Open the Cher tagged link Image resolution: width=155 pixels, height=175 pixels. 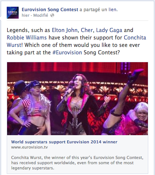(x=87, y=30)
